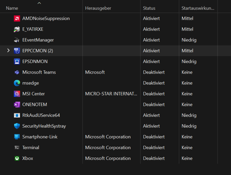Image resolution: width=231 pixels, height=175 pixels.
Task: Click the Xbox green icon
Action: (17, 158)
